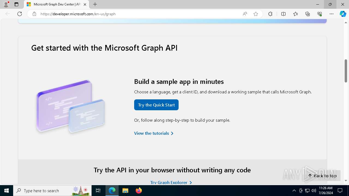
Task: Open the View the tutorials link
Action: coord(154,133)
